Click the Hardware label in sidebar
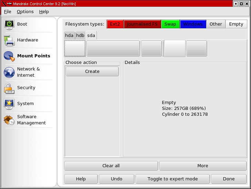The width and height of the screenshot is (251, 189). tap(28, 40)
